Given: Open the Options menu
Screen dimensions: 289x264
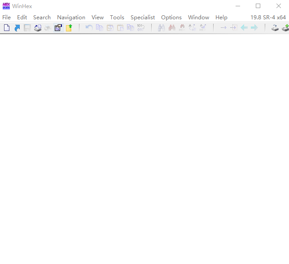Looking at the screenshot, I should pos(171,18).
